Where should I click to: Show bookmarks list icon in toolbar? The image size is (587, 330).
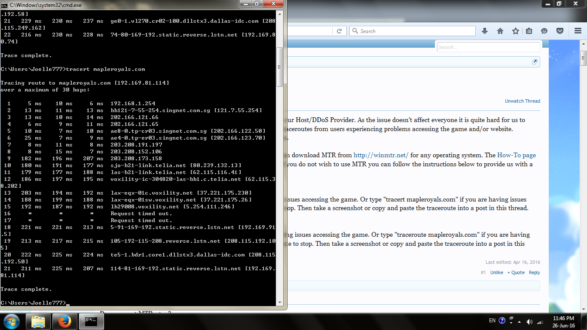(x=529, y=31)
